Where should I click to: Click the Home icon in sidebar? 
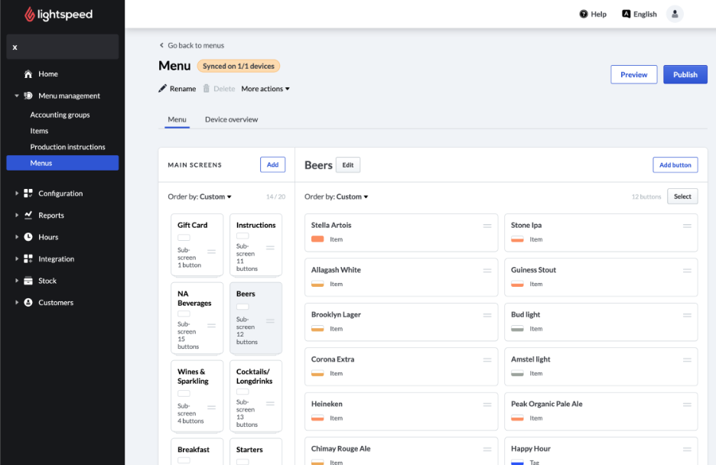coord(28,74)
